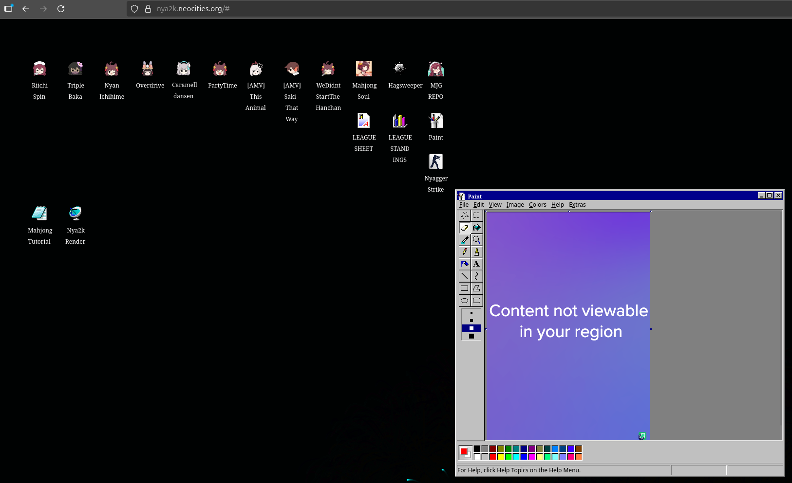Click the padlock site security icon
This screenshot has height=483, width=792.
click(148, 9)
